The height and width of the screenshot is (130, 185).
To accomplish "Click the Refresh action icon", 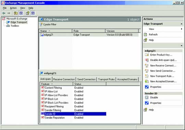I will [x=146, y=34].
